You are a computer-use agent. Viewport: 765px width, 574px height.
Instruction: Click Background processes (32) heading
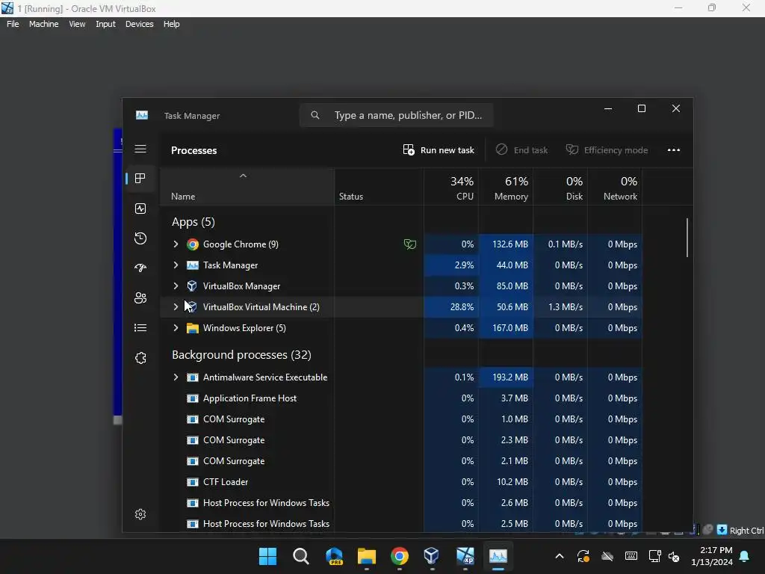[241, 355]
